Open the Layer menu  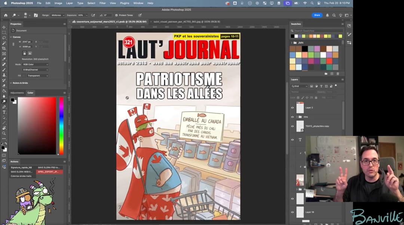click(69, 3)
